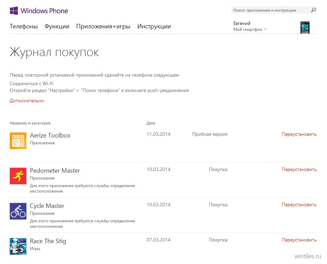Click the date 07.03.2014
Viewport: 327px width, 264px height.
click(159, 240)
